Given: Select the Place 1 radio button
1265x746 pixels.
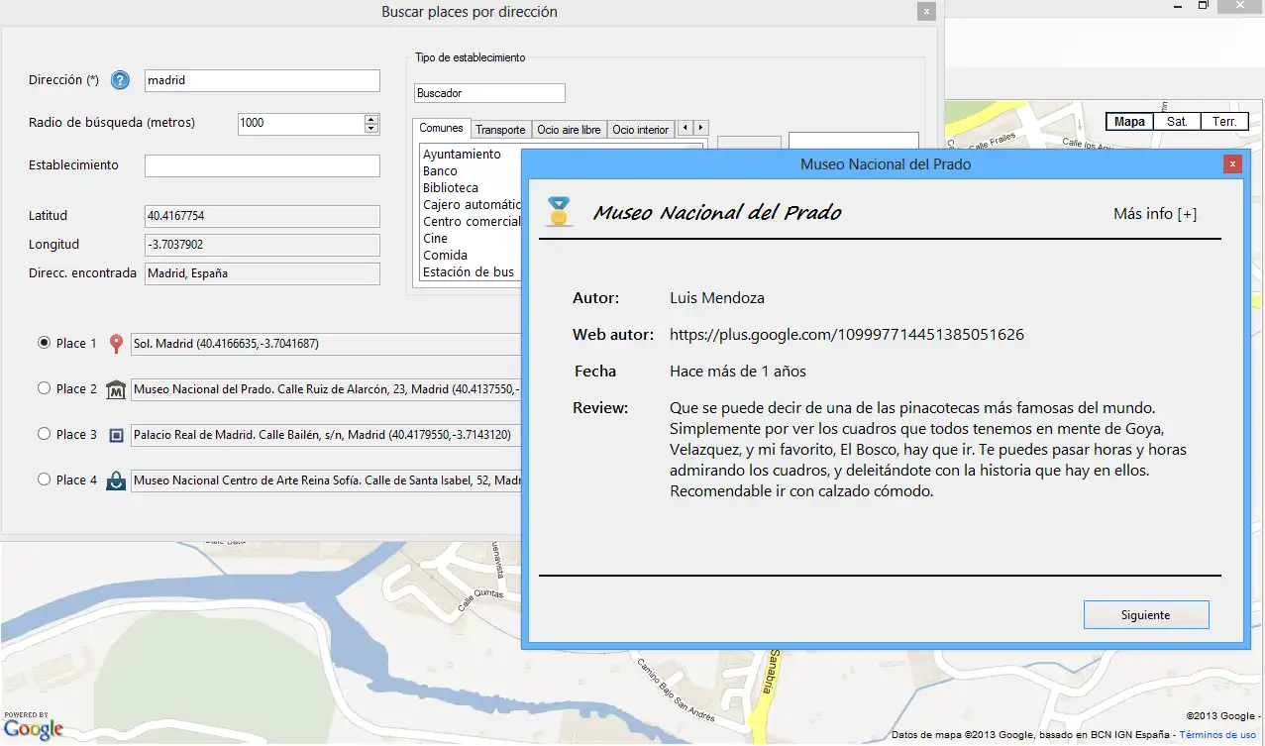Looking at the screenshot, I should [44, 343].
